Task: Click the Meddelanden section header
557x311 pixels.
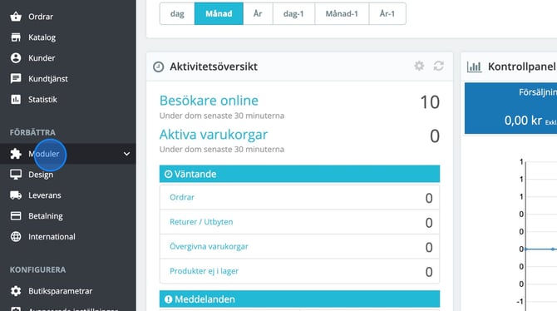Action: click(x=299, y=299)
